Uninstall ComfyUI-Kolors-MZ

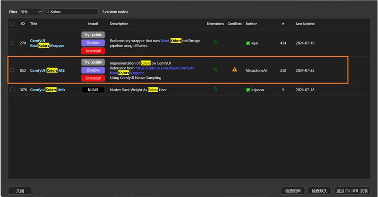(x=93, y=78)
